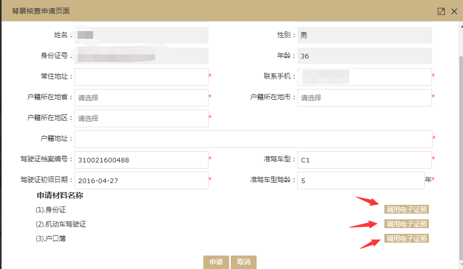The image size is (463, 269).
Task: Click the 姓名 read-only field
Action: coord(141,35)
